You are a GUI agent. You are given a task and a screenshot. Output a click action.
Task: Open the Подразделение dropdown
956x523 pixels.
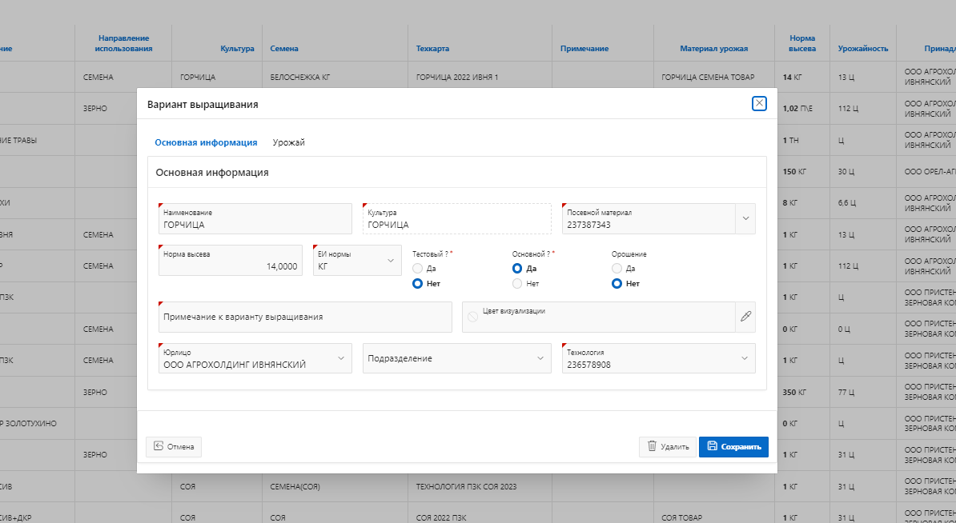pyautogui.click(x=540, y=358)
